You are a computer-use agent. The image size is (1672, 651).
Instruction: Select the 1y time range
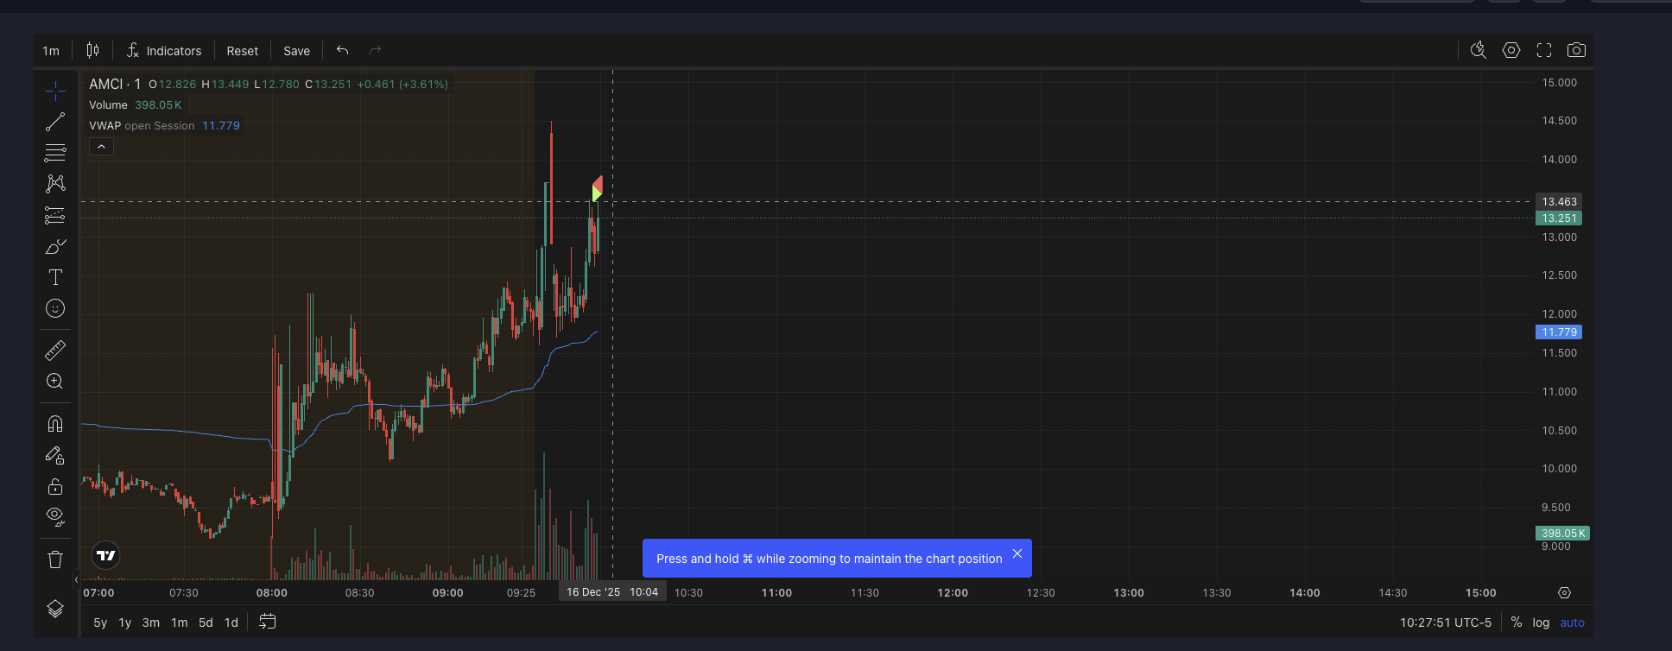(x=125, y=623)
